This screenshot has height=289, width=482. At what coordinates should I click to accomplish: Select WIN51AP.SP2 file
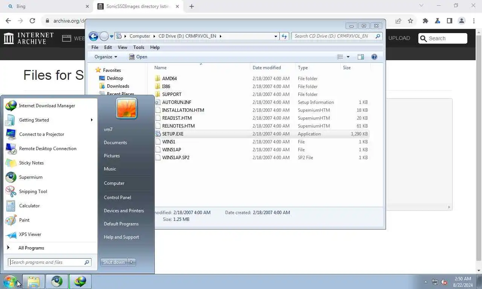click(262, 158)
